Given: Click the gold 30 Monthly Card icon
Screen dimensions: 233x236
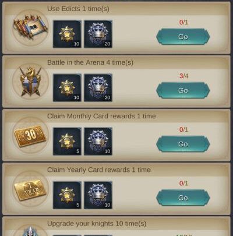Looking at the screenshot, I should click(30, 136).
